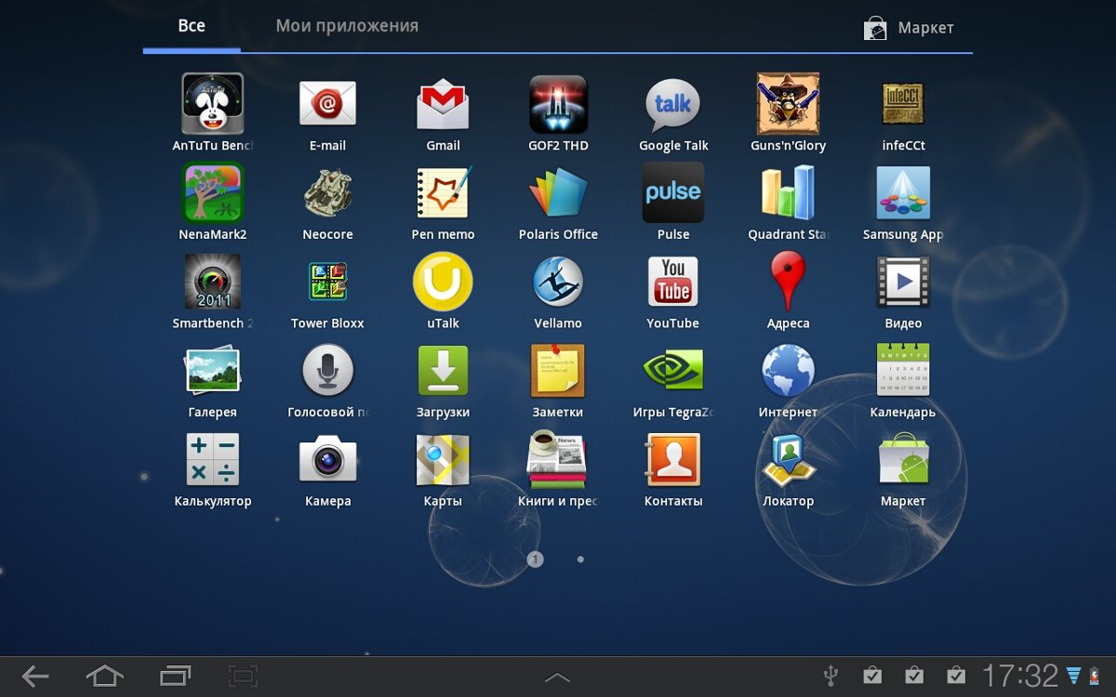This screenshot has height=697, width=1116.
Task: Open the Календарь calendar app
Action: coord(903,371)
